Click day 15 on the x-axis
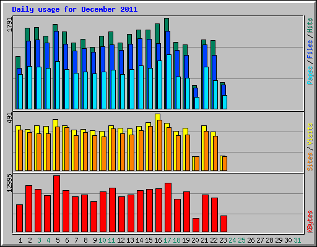The image size is (317, 247). point(149,240)
